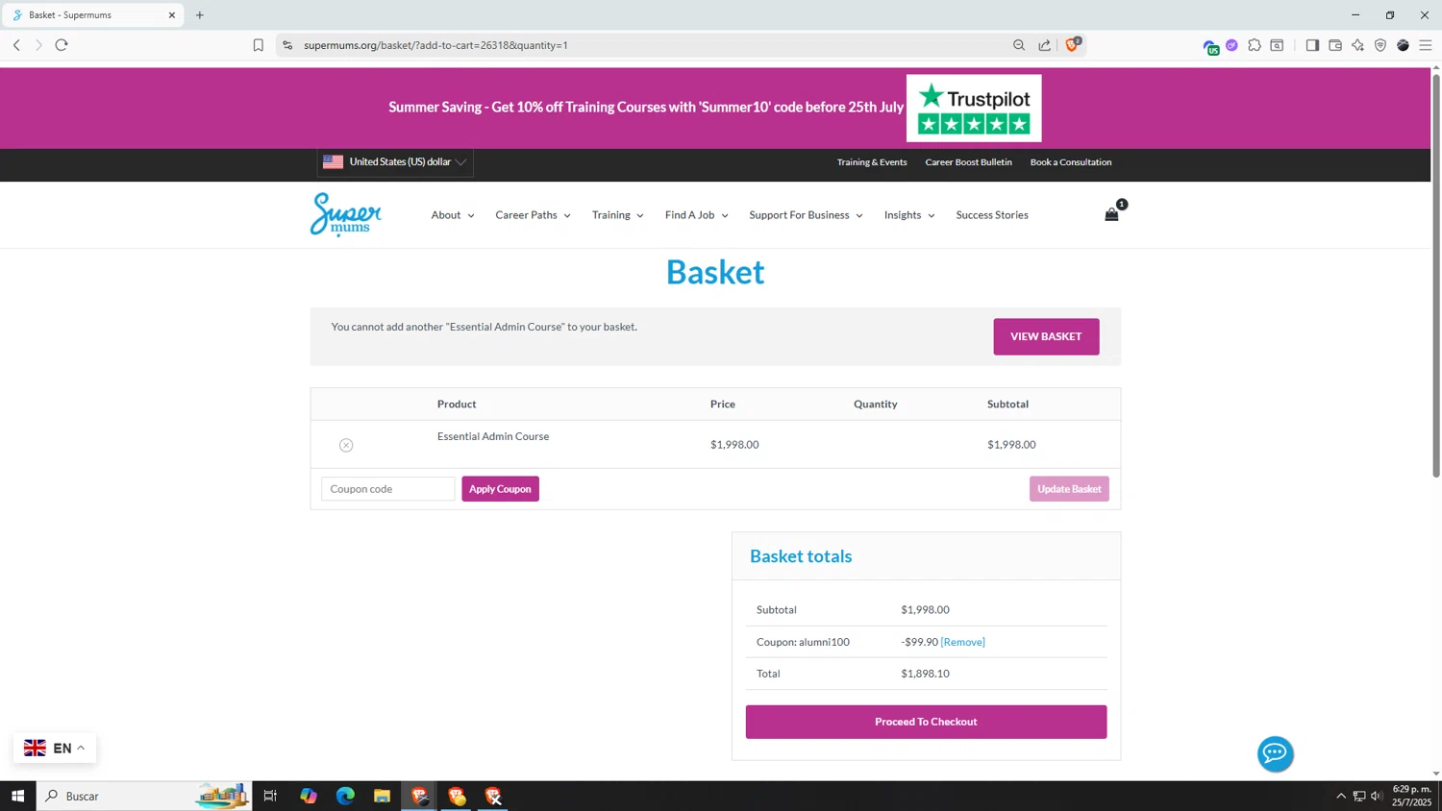The width and height of the screenshot is (1442, 811).
Task: Open the browser main menu
Action: point(1426,45)
